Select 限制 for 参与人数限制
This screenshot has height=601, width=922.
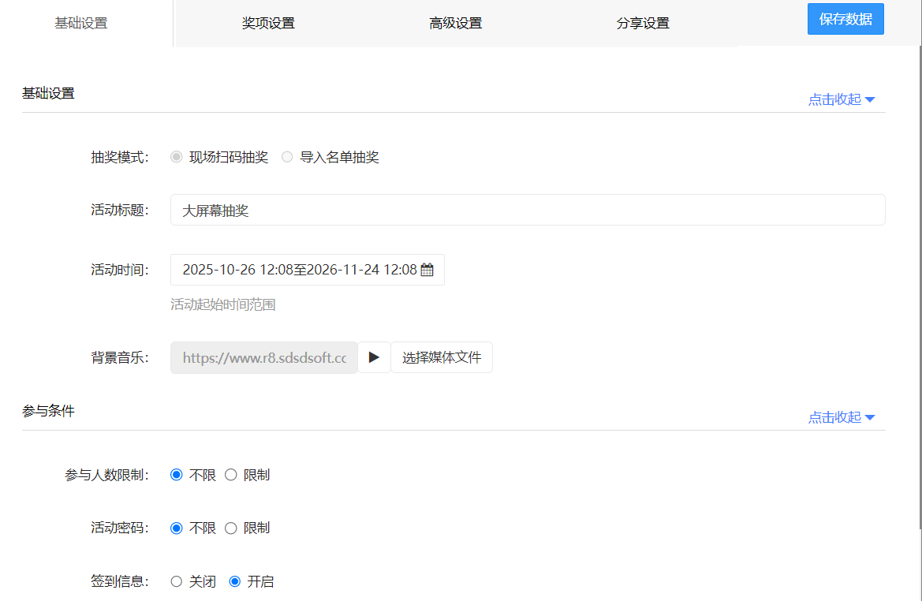tap(230, 474)
